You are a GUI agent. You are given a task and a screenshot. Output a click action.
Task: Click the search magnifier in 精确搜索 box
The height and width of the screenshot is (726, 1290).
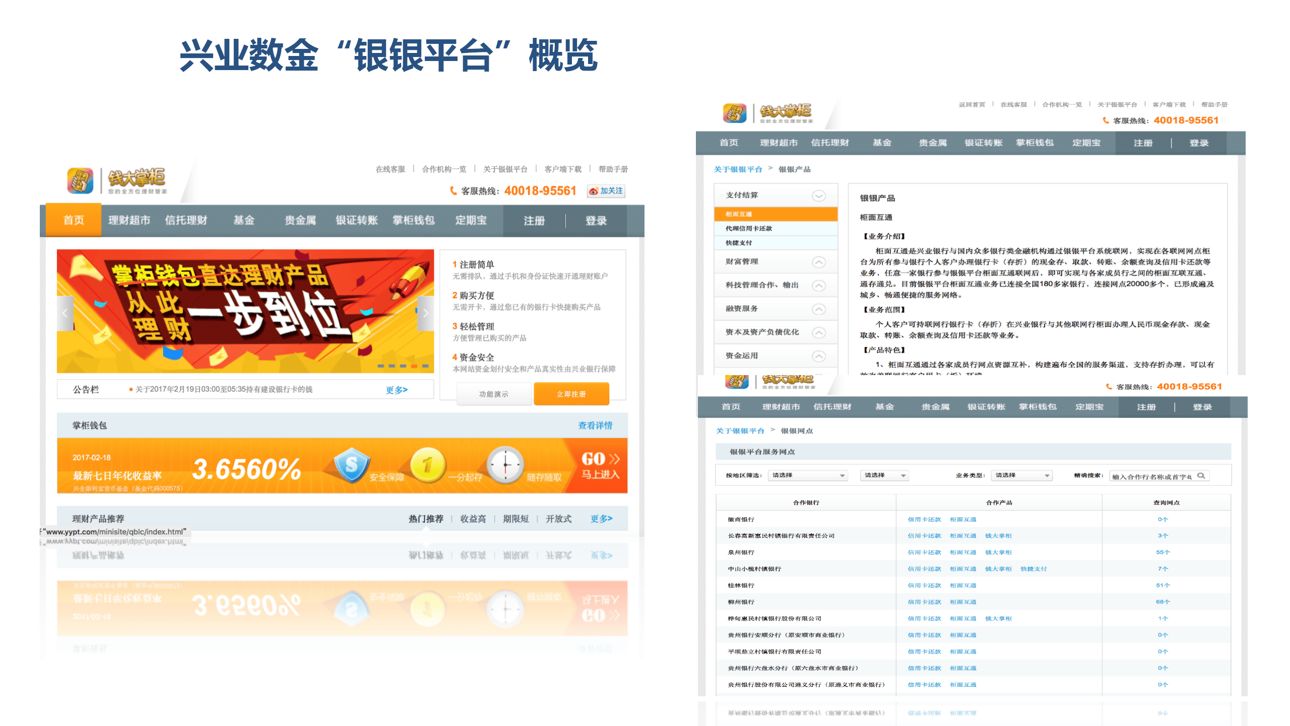coord(1201,475)
